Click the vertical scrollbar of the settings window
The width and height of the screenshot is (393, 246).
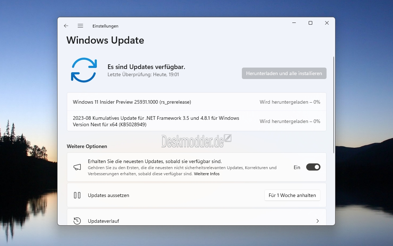[x=334, y=105]
